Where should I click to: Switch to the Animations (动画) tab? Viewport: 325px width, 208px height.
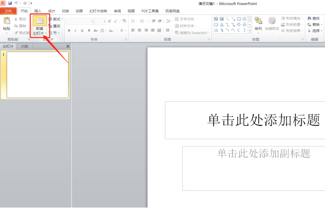pyautogui.click(x=79, y=11)
